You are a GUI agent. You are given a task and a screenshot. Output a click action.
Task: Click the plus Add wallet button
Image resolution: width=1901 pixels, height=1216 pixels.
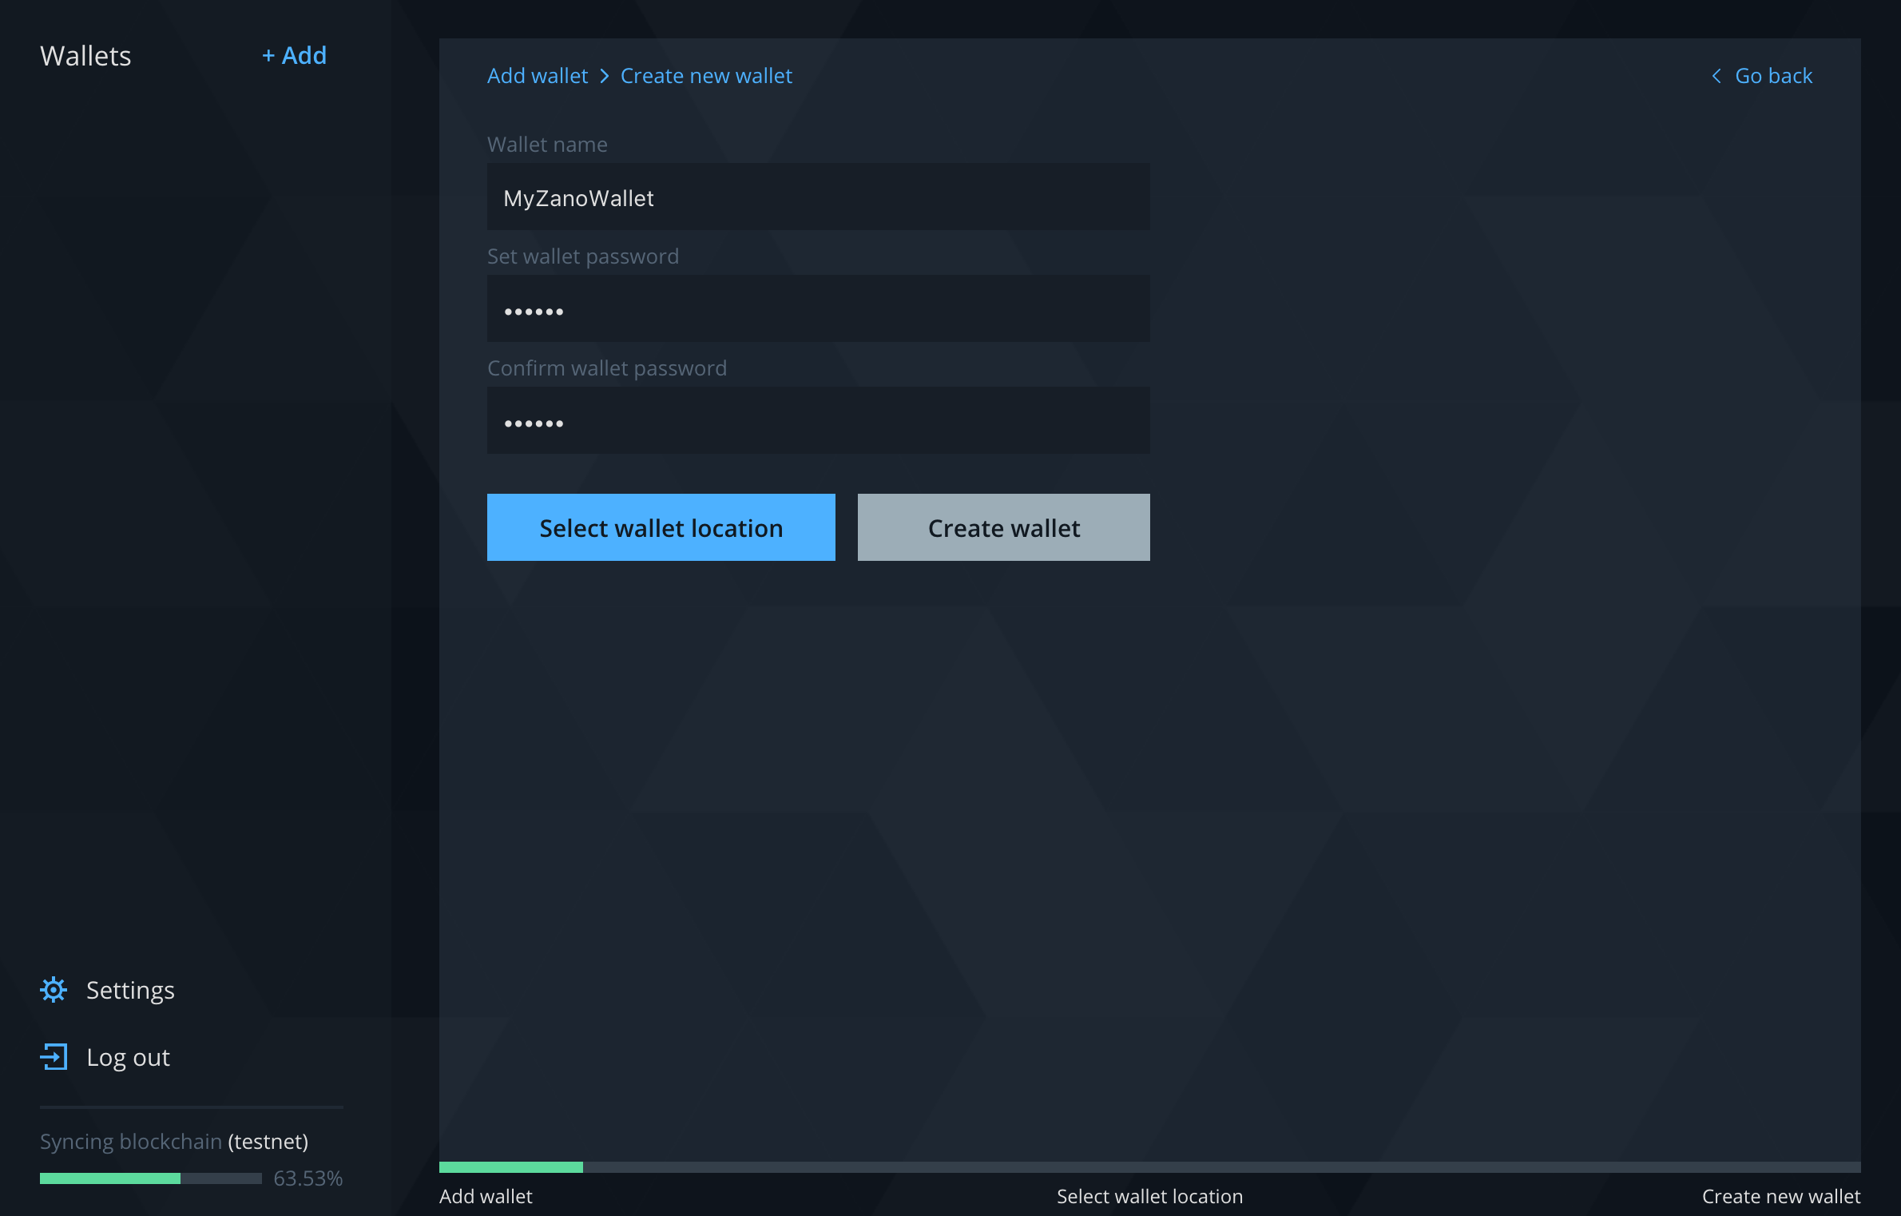click(x=295, y=55)
